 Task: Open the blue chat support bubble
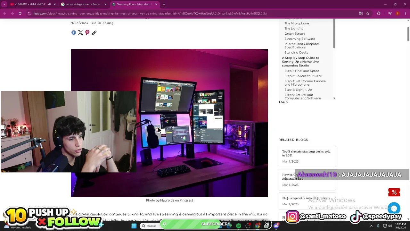(x=394, y=209)
